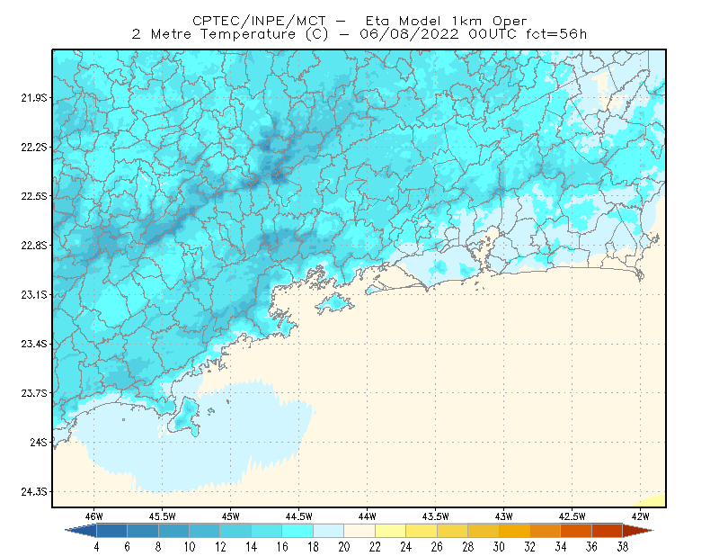This screenshot has height=556, width=719.
Task: Click the colorbar value label '12'
Action: 220,547
